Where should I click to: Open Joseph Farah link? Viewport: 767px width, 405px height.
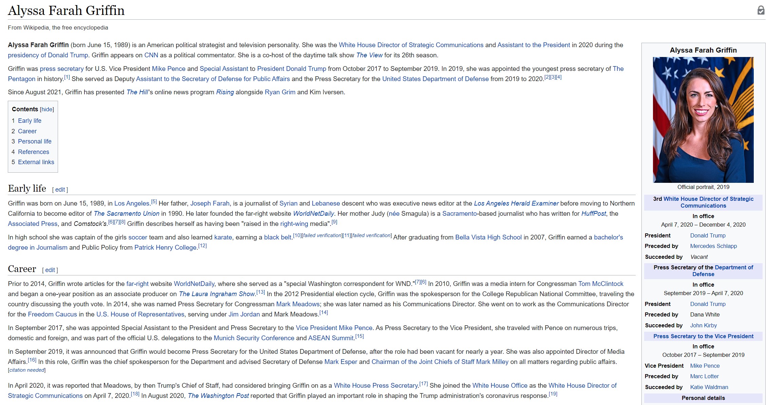coord(210,204)
